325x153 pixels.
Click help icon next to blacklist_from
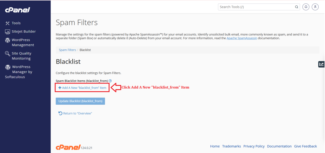pos(110,81)
